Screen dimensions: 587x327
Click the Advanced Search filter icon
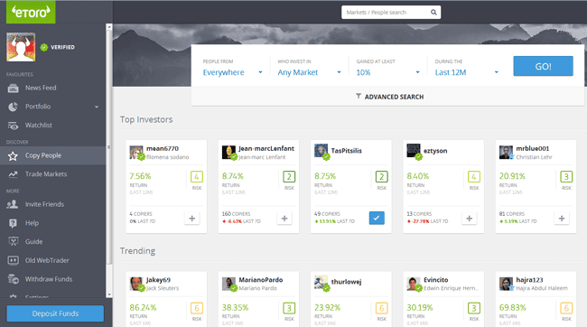coord(359,97)
